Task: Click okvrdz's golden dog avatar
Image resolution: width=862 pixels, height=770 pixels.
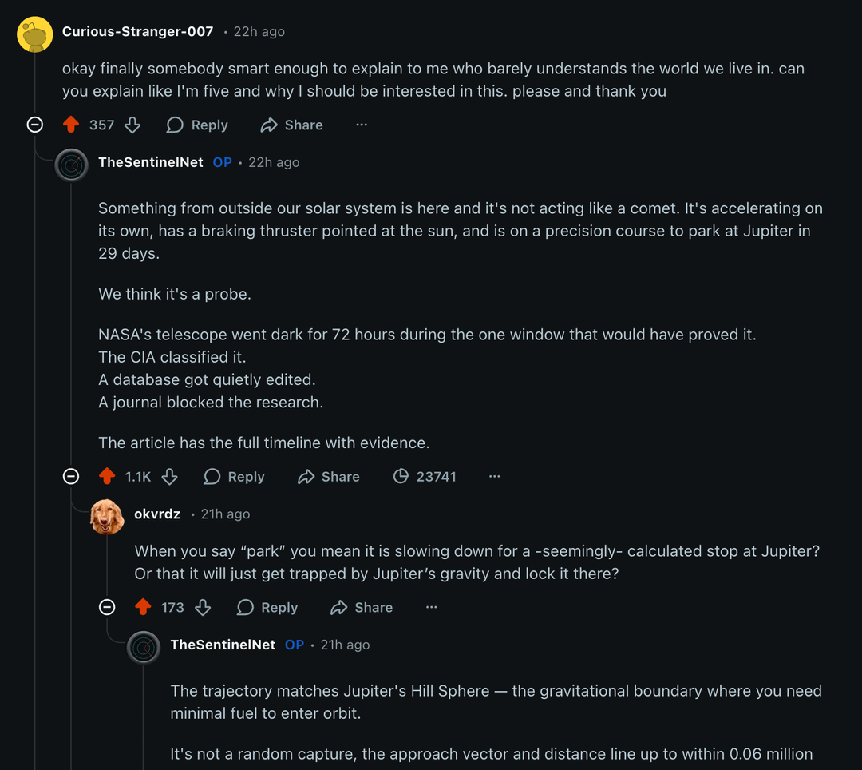Action: point(107,516)
